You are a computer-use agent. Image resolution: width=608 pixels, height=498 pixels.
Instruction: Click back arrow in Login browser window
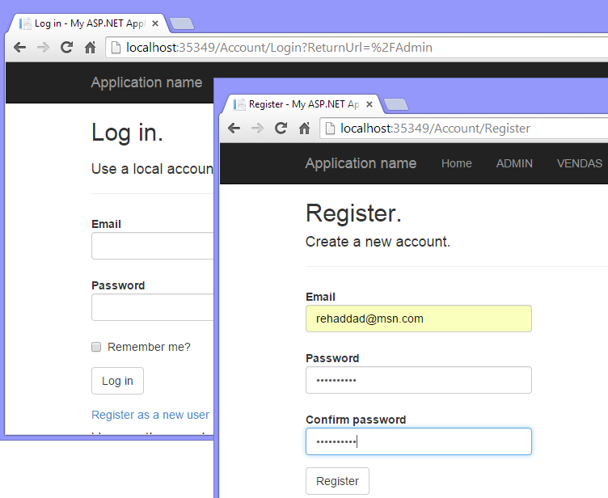pos(19,48)
